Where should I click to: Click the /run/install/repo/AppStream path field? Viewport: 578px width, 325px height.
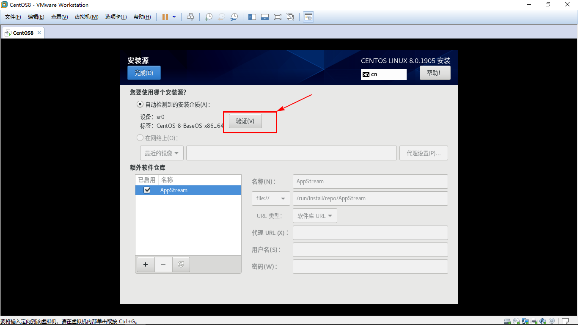pos(370,198)
